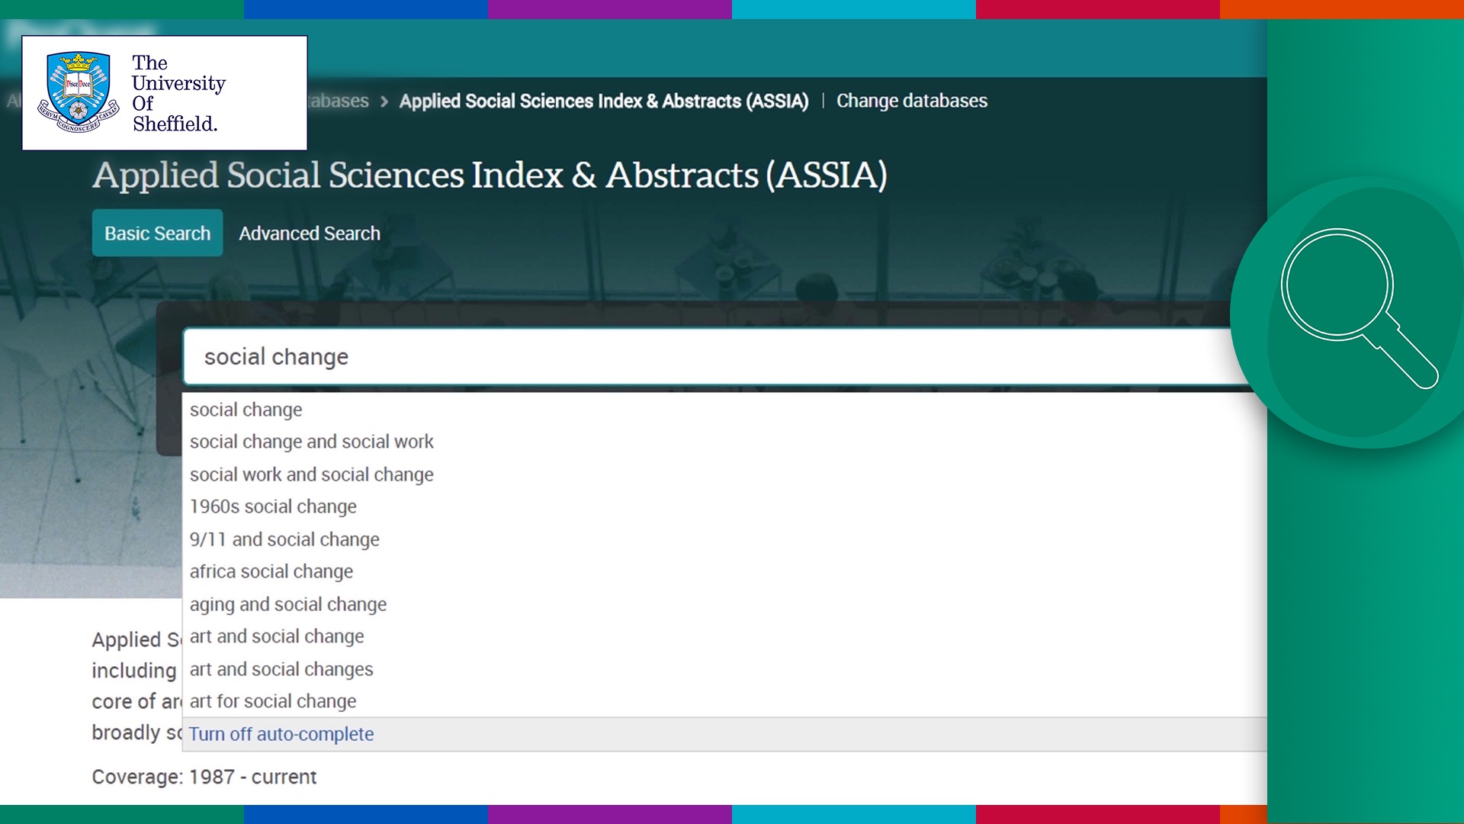
Task: Open the Applied Social Sciences Index & Abstracts (ASSIA) breadcrumb
Action: tap(603, 101)
